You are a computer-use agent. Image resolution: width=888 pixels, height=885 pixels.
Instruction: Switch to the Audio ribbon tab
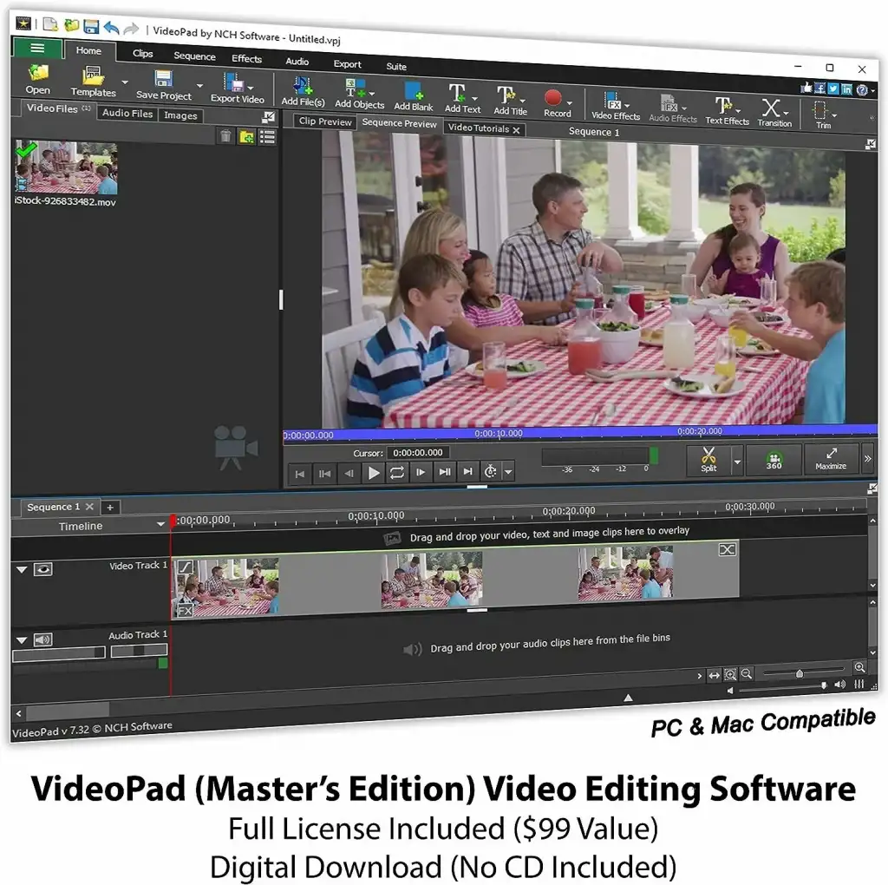pos(297,62)
